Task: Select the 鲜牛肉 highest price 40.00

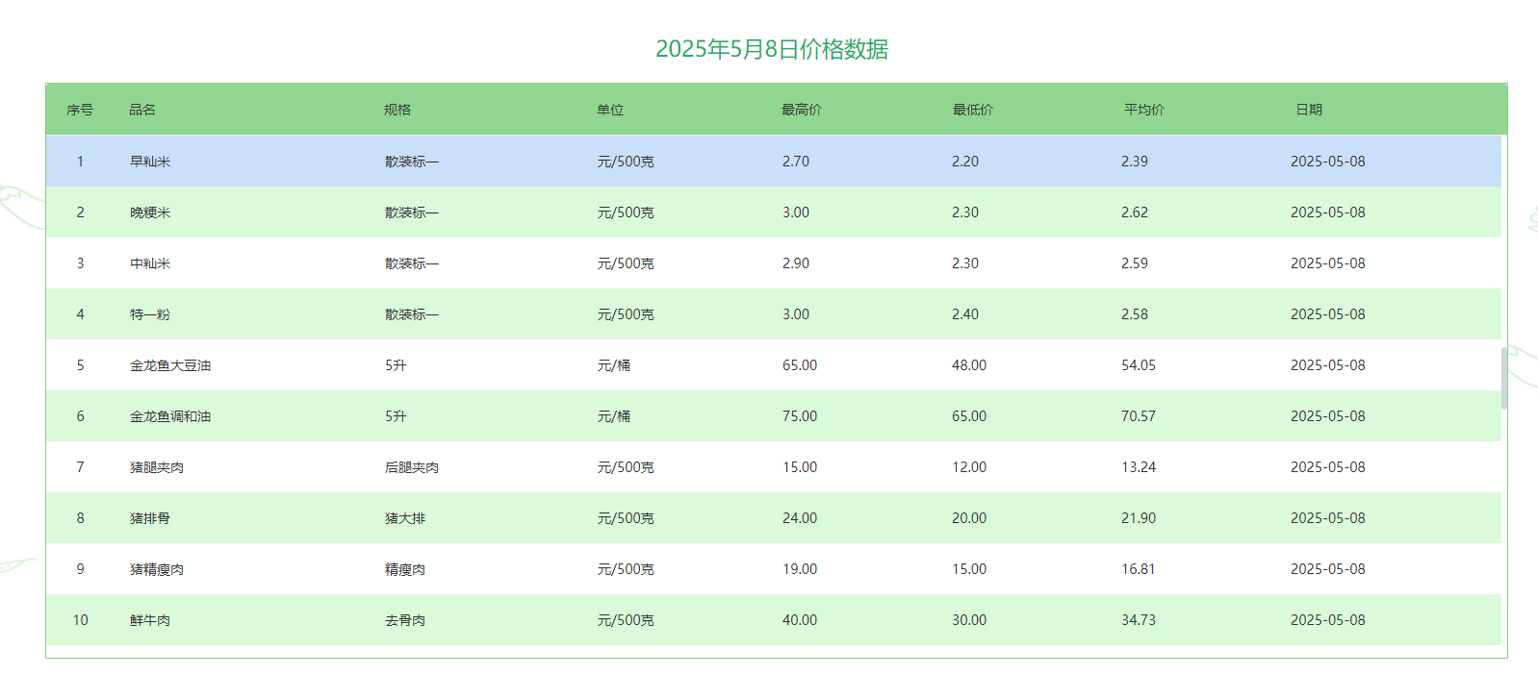Action: click(799, 620)
